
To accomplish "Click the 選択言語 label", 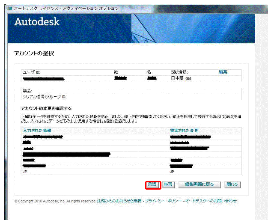I will coord(179,72).
